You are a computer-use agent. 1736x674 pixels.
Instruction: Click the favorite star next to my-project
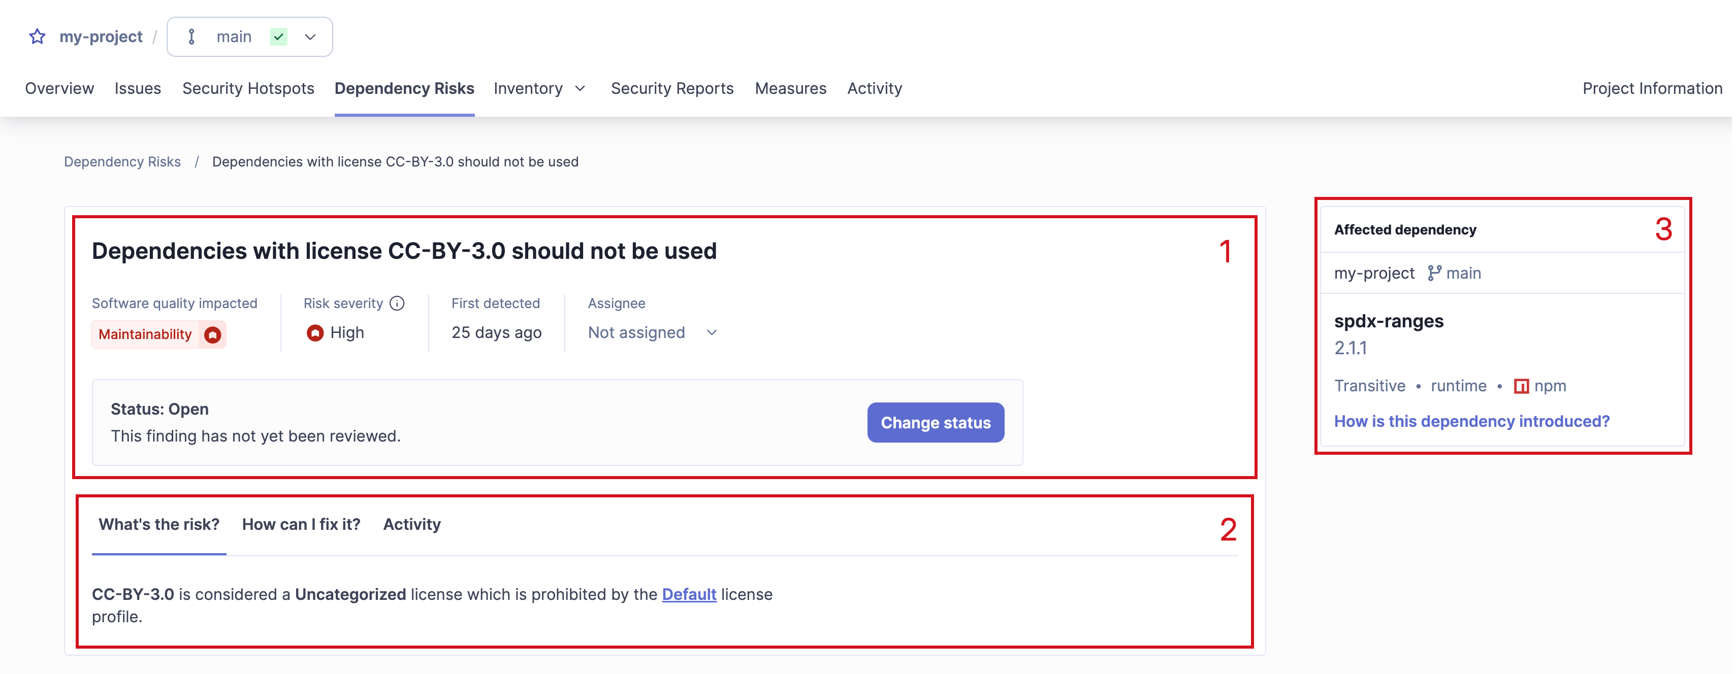37,37
